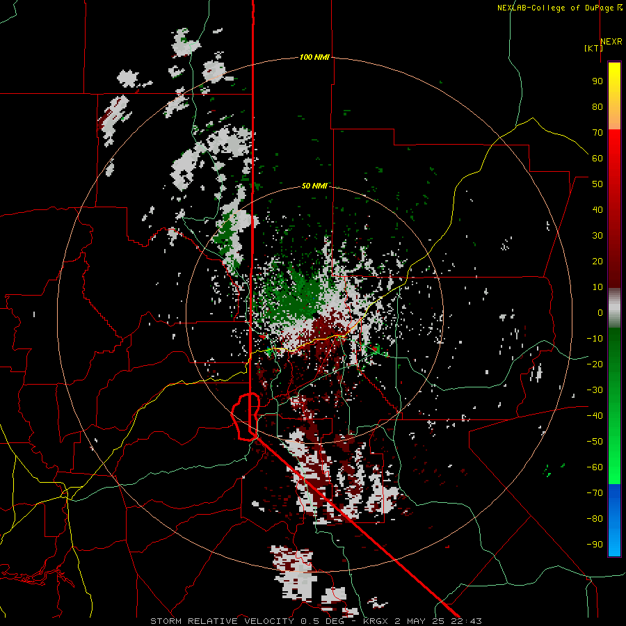Click the 80 value on the velocity scale
This screenshot has height=626, width=626.
pos(597,107)
